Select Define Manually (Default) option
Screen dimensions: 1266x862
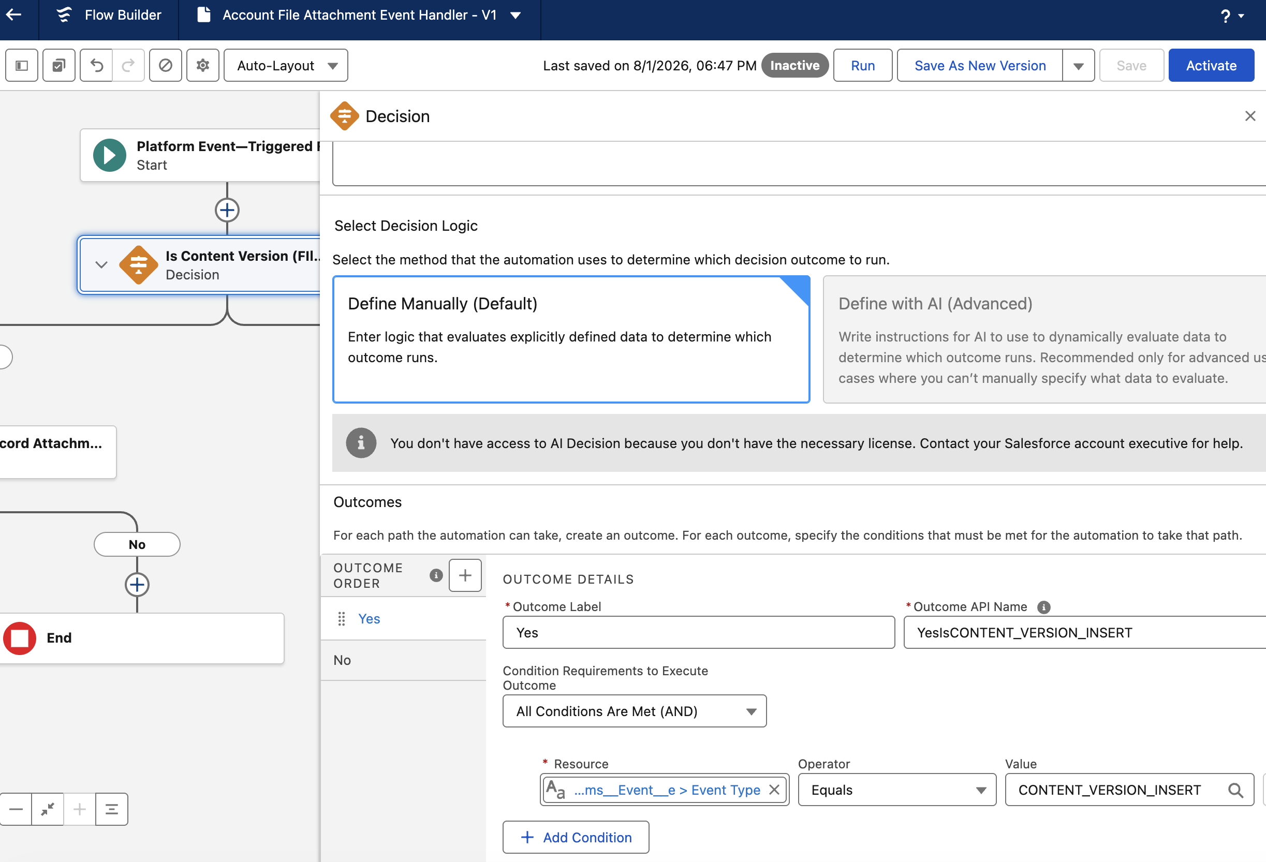point(571,339)
